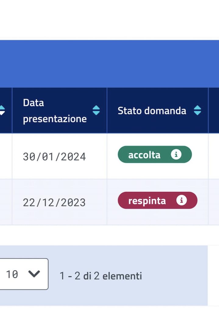This screenshot has width=219, height=312.
Task: Click the Data presentazione column header
Action: click(59, 110)
